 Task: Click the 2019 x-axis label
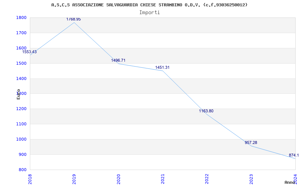pyautogui.click(x=74, y=179)
